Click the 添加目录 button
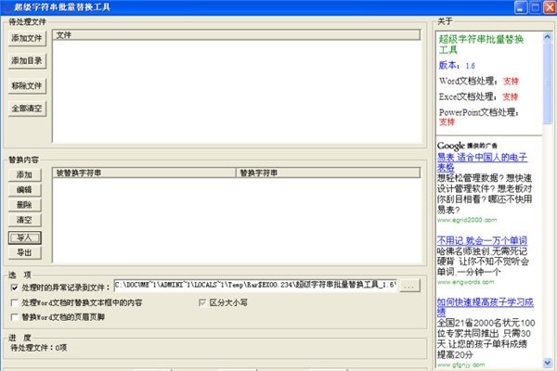Viewport: 557px width, 371px height. click(27, 60)
